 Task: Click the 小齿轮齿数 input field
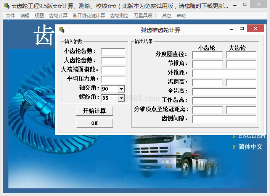[x=113, y=52]
